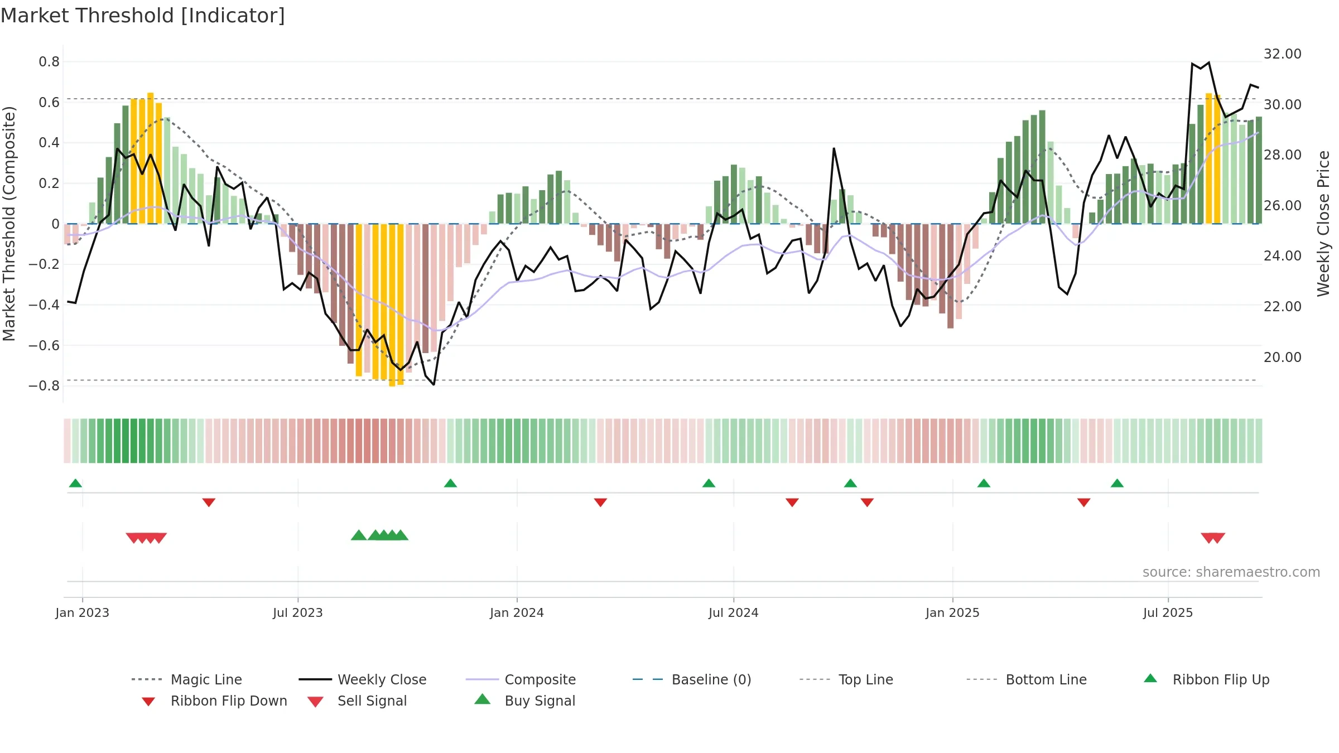Click the Ribbon Flip Up marker near June 2024

pos(709,483)
